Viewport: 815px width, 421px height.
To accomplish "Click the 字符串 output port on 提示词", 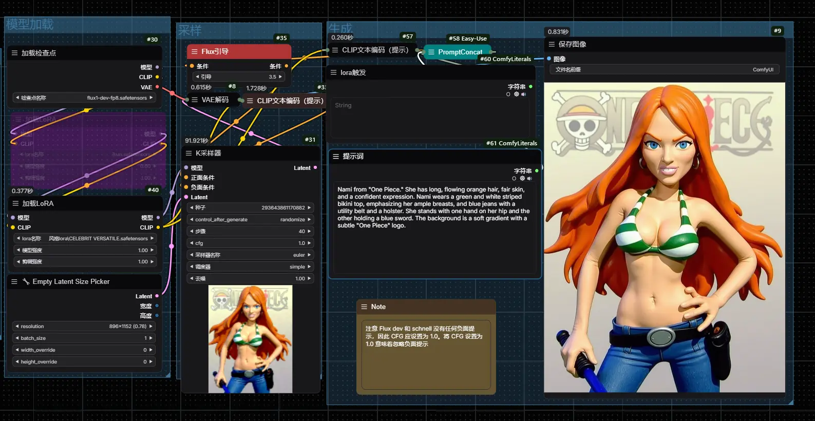I will tap(537, 170).
